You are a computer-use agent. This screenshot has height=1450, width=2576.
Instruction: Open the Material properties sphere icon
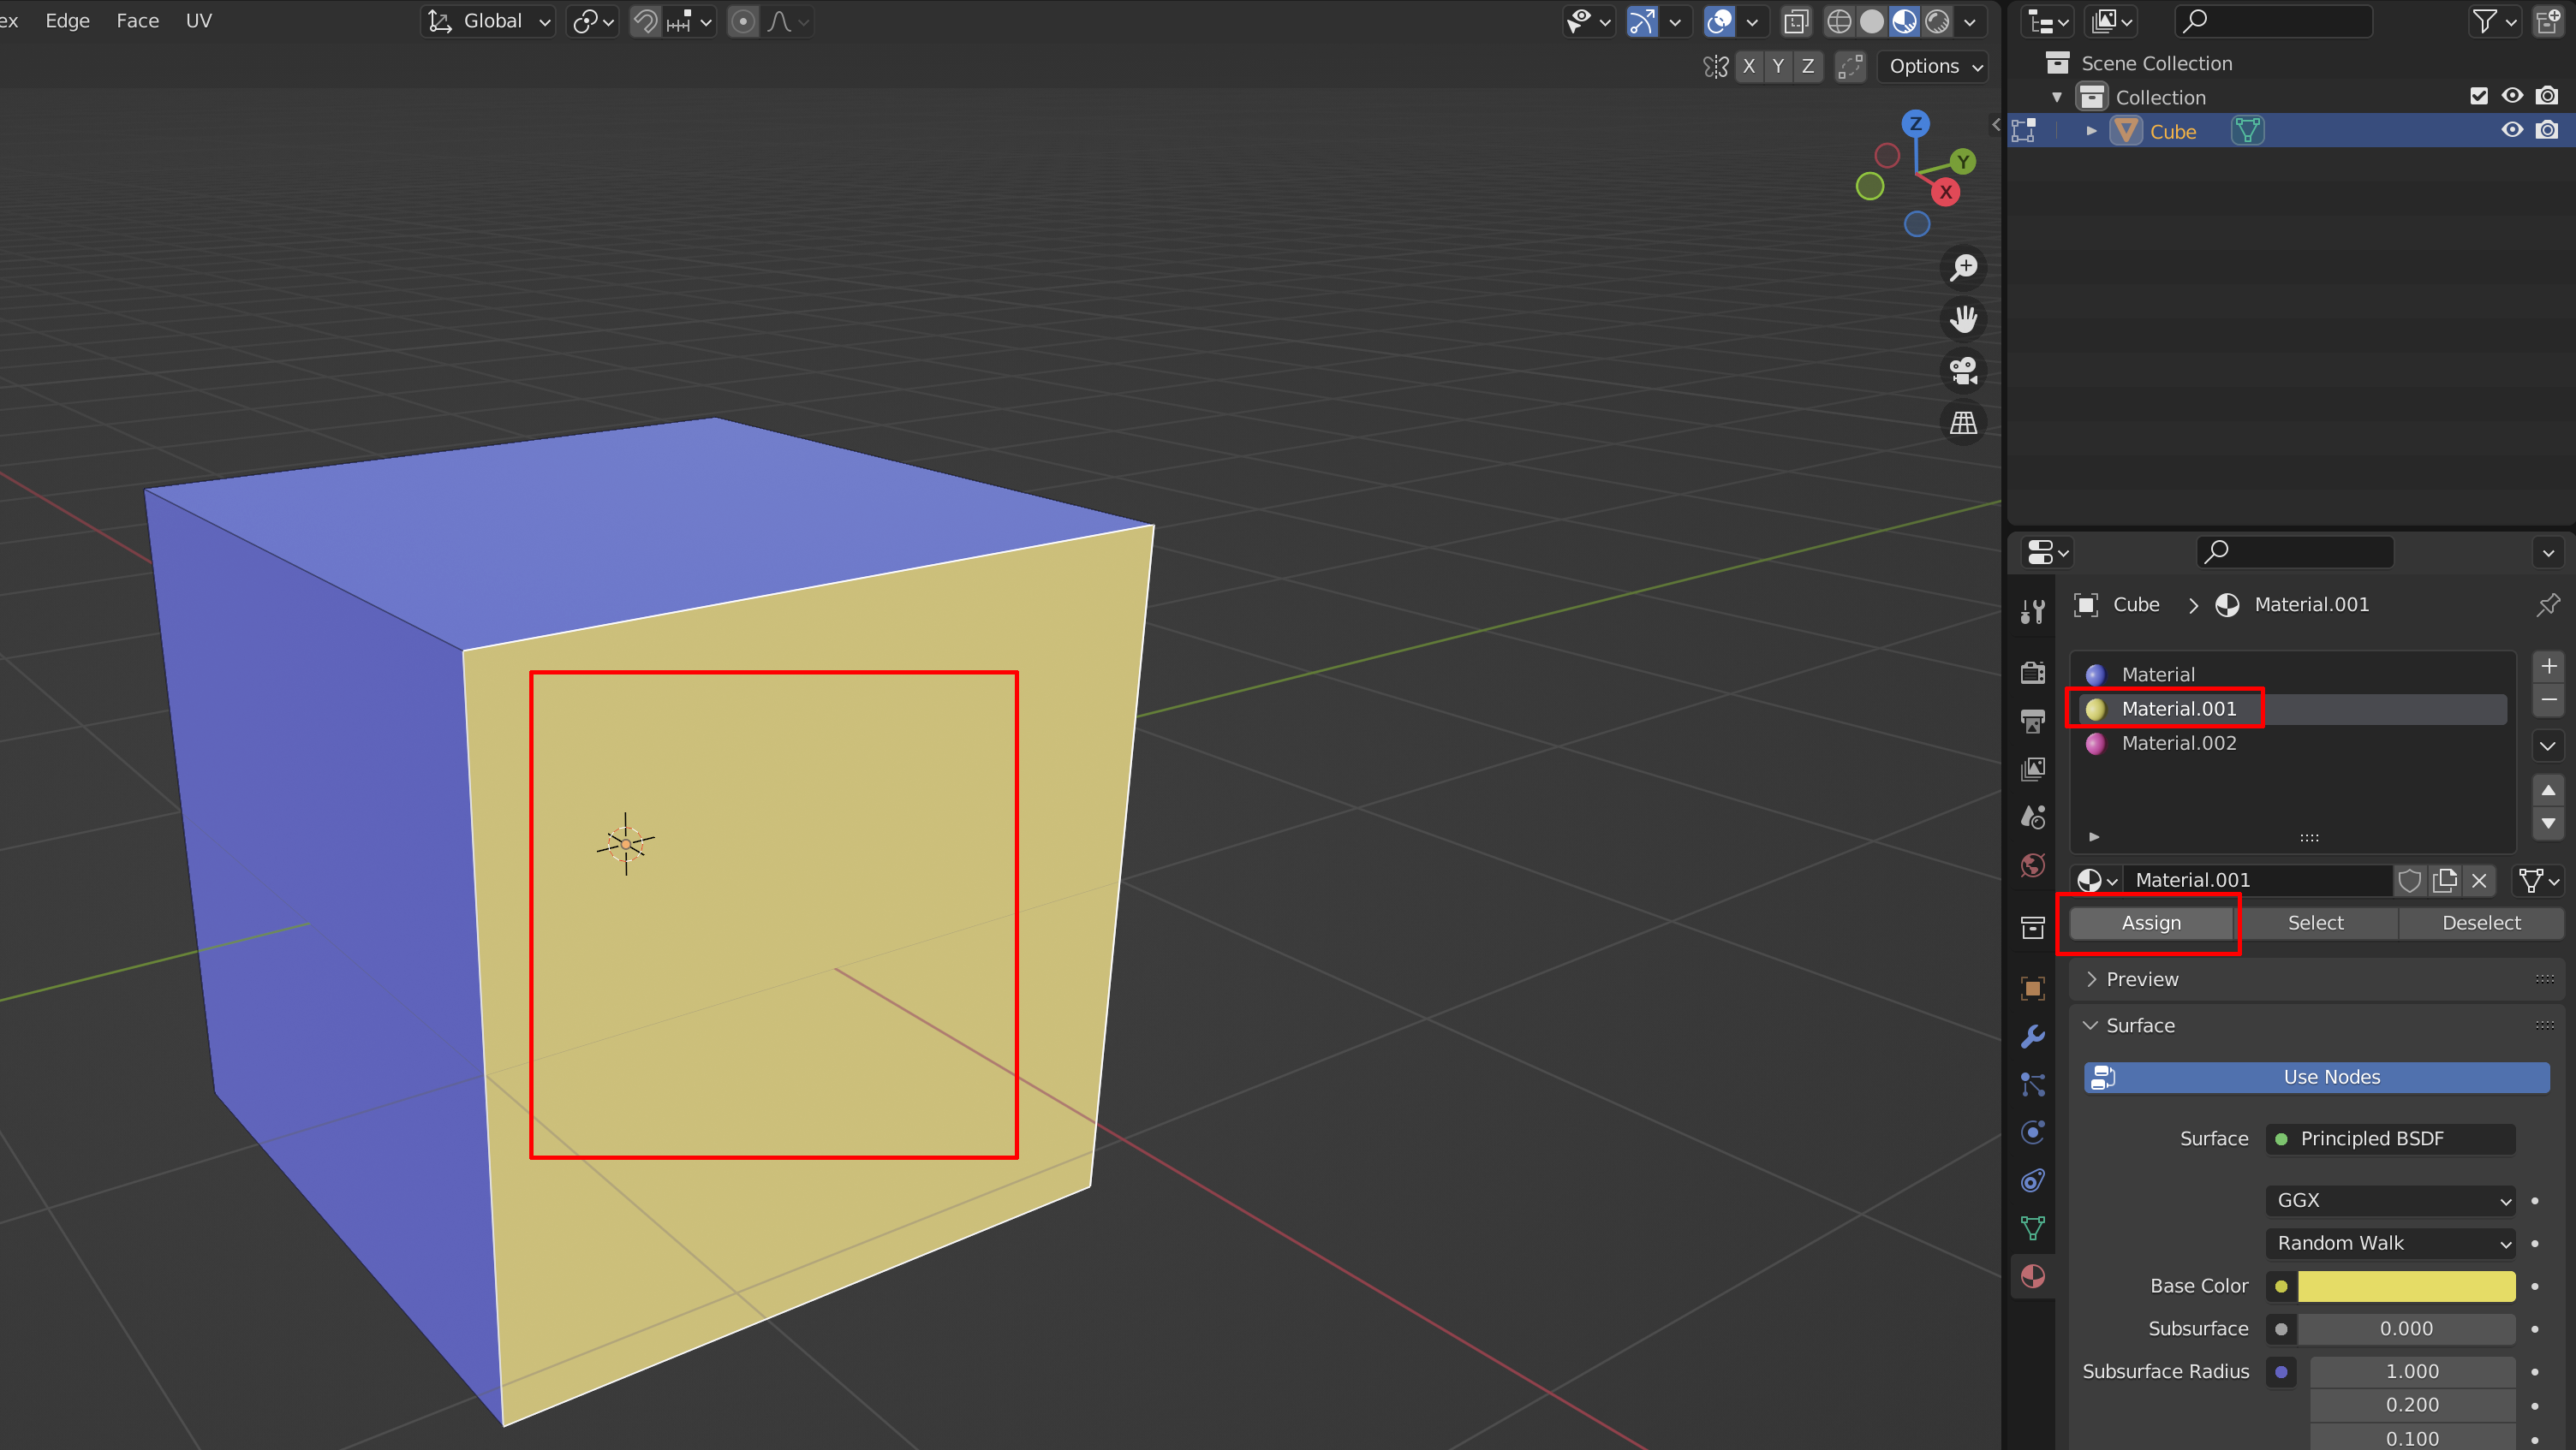point(2032,1276)
